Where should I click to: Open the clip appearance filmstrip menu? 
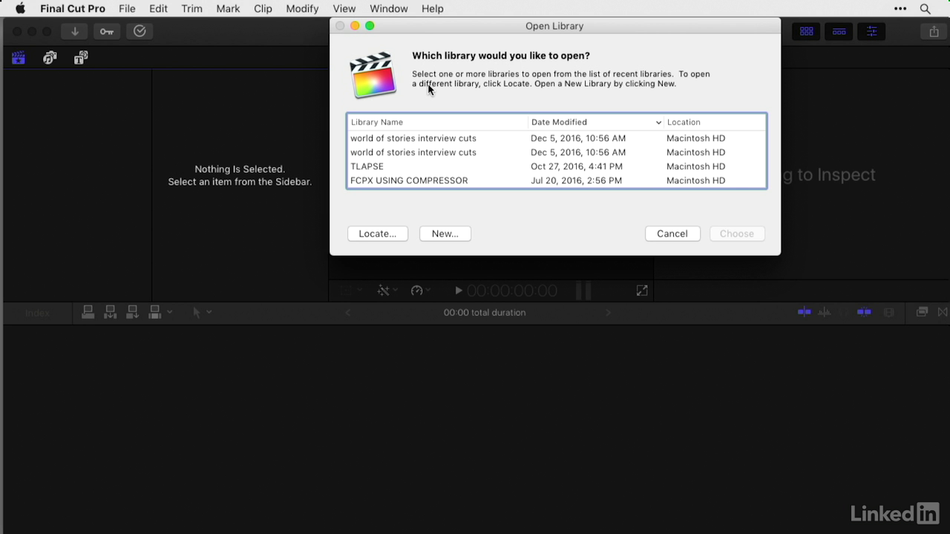[x=889, y=312]
